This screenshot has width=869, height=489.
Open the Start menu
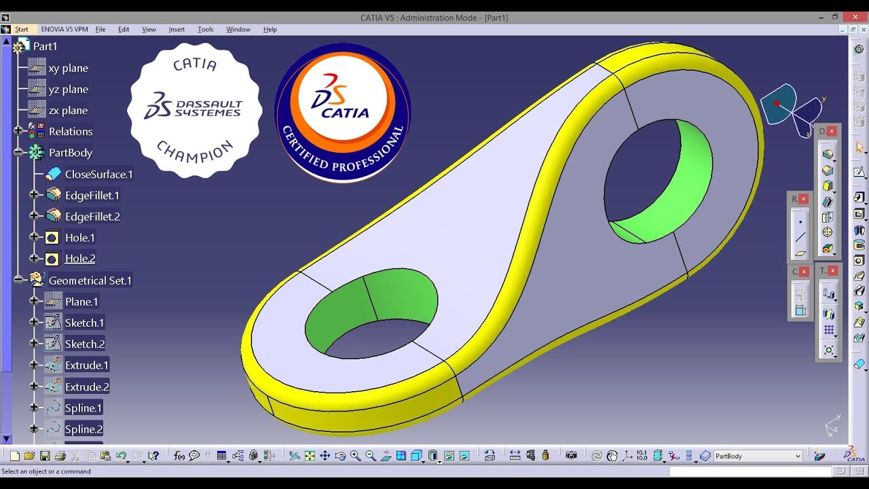21,29
